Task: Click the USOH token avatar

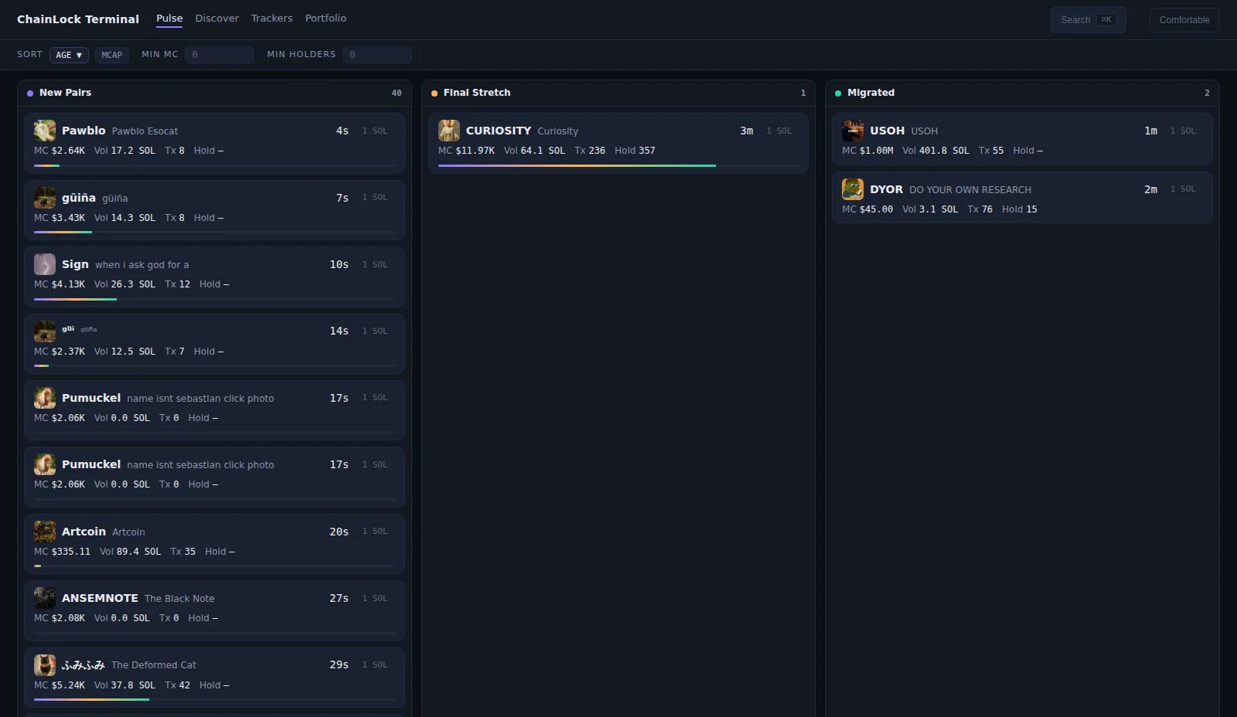Action: point(853,131)
